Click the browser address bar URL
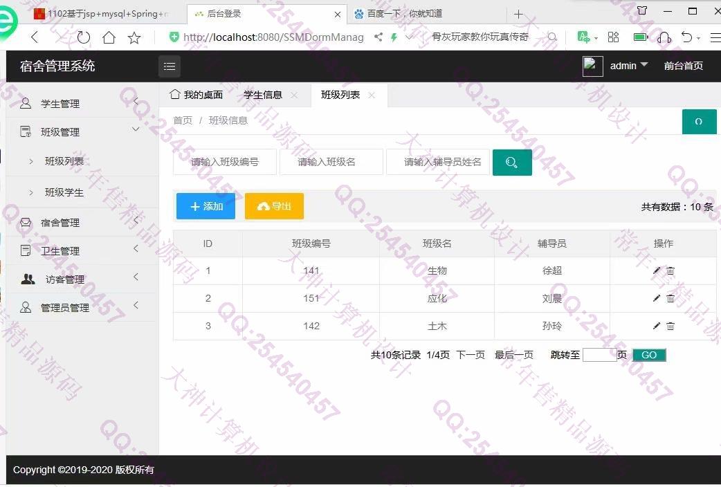The width and height of the screenshot is (721, 487). pyautogui.click(x=273, y=37)
